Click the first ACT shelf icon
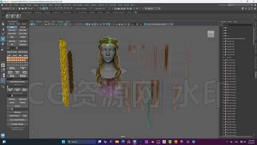The image size is (257, 145). (x=8, y=16)
